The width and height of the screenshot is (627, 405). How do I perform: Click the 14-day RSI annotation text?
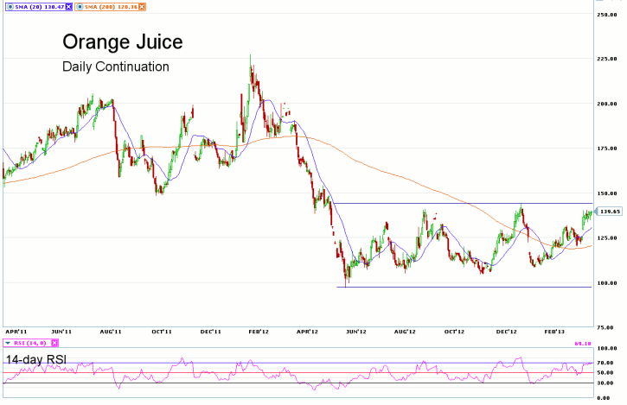point(35,359)
